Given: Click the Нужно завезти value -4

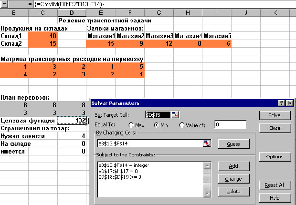Looking at the screenshot, I should click(x=72, y=136).
